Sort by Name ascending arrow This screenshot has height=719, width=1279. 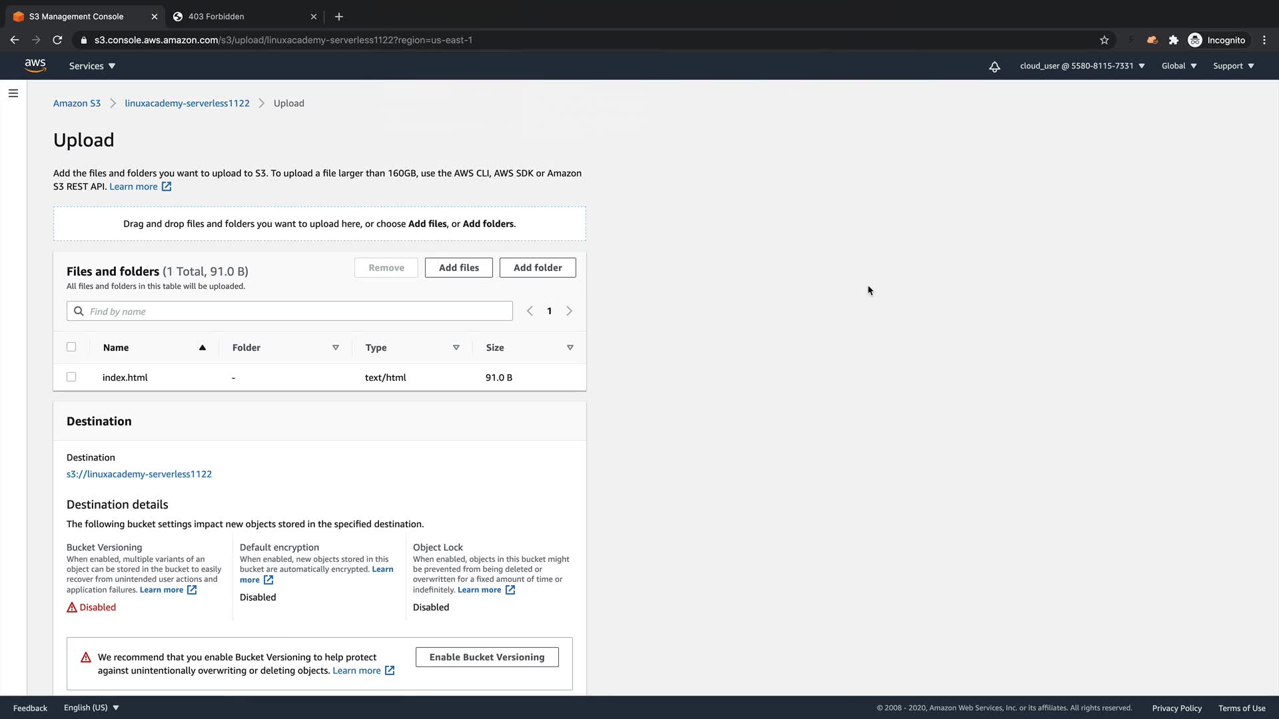point(202,348)
